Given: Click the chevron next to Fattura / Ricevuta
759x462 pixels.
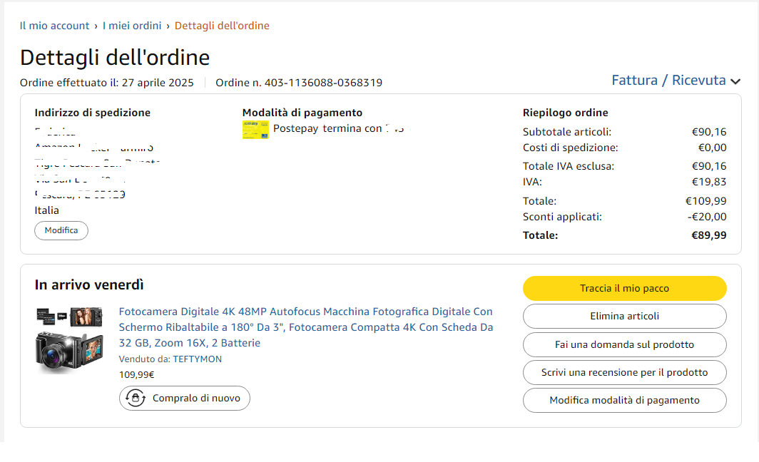Looking at the screenshot, I should pos(735,81).
